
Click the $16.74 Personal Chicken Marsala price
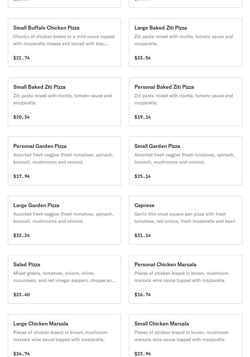click(143, 295)
